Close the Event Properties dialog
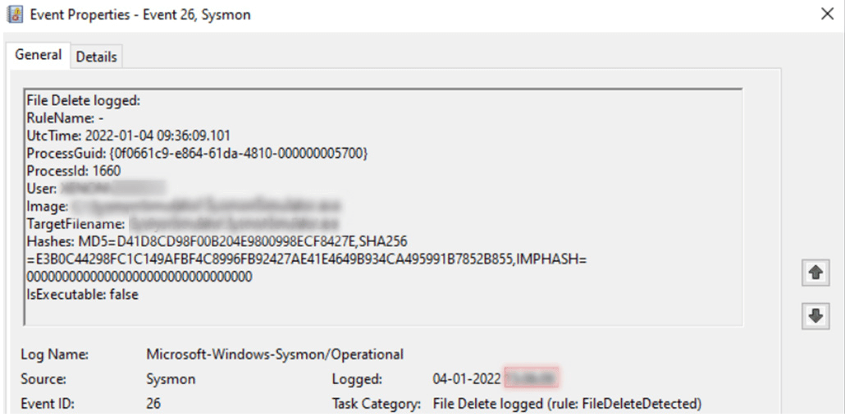This screenshot has width=845, height=417. (827, 15)
